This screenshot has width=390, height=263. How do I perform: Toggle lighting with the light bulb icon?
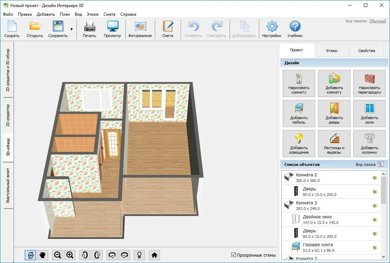(x=139, y=255)
